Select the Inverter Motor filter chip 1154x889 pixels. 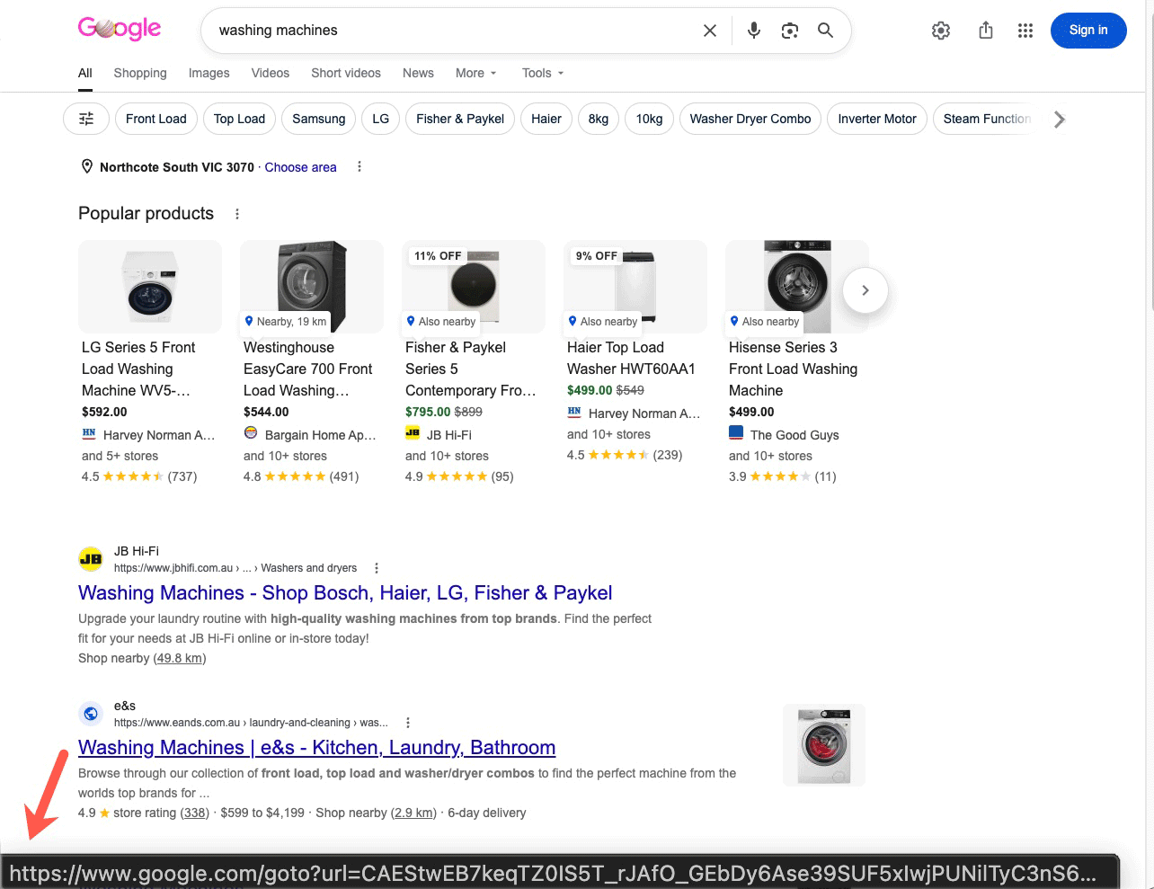(x=877, y=119)
